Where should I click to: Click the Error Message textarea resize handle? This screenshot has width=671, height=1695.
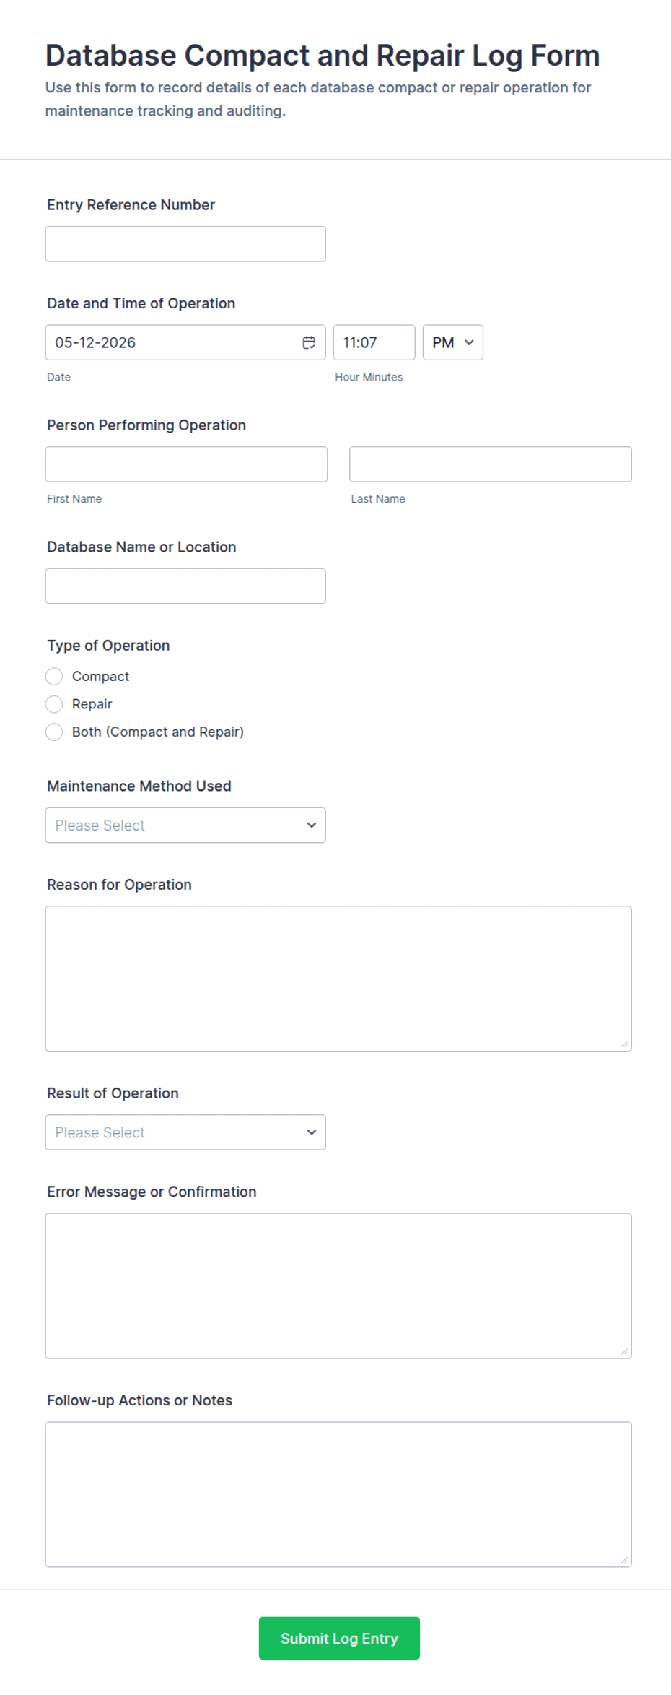[624, 1351]
